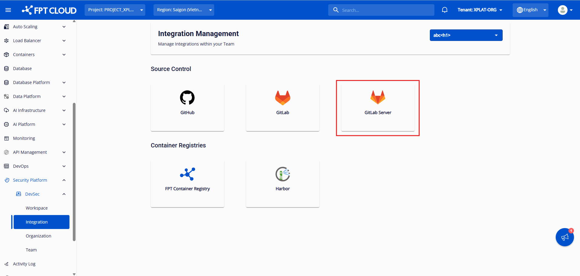Click the Data Platform icon
The height and width of the screenshot is (276, 580).
tap(6, 96)
